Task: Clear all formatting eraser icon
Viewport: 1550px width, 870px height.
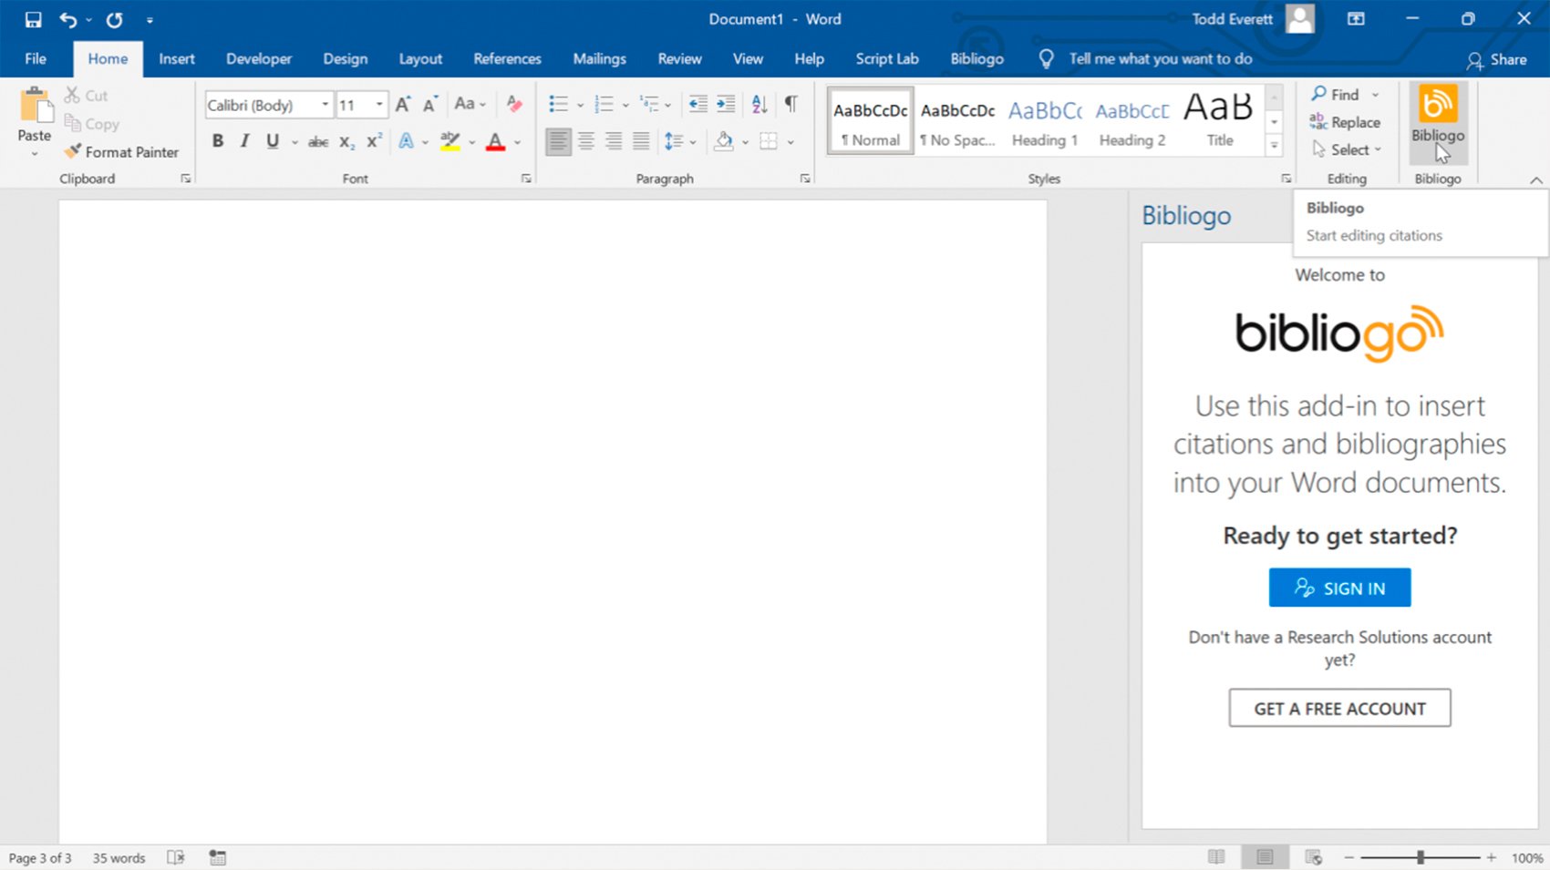Action: point(514,105)
